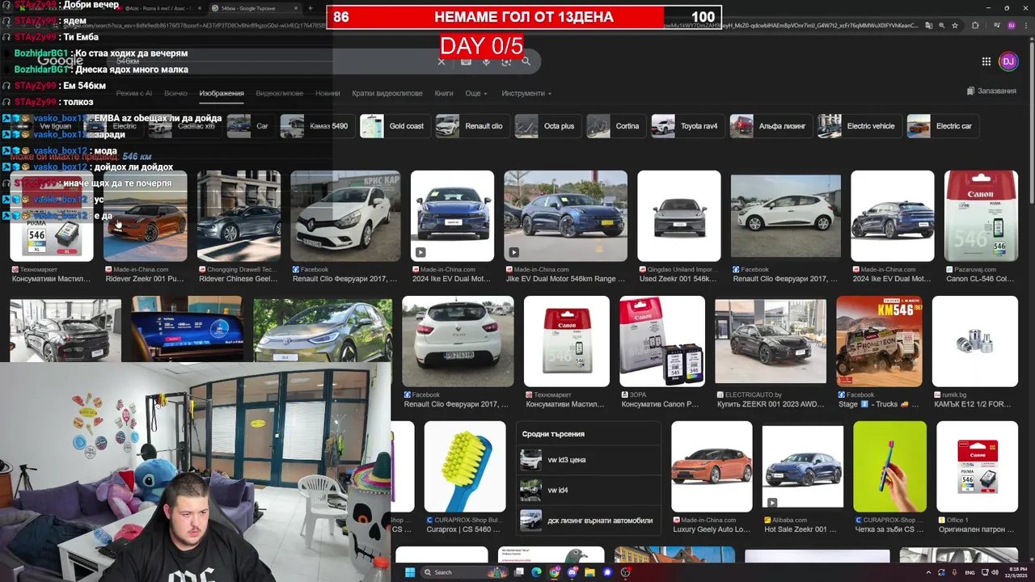Start voice search with the microphone icon

(486, 61)
